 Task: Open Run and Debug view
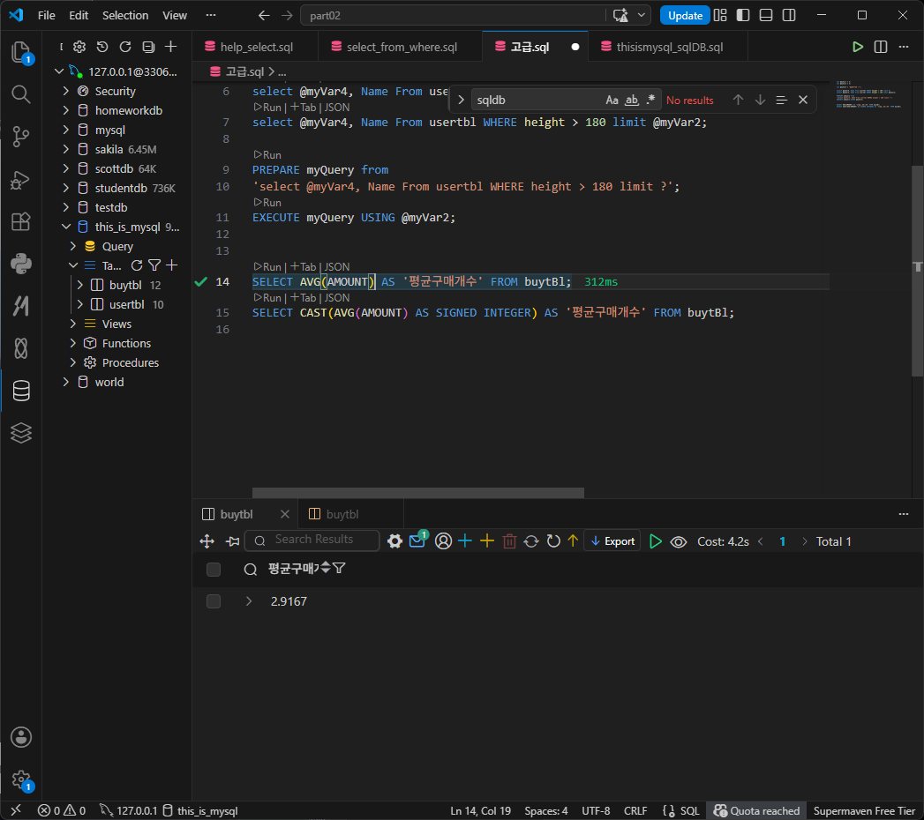(x=21, y=180)
